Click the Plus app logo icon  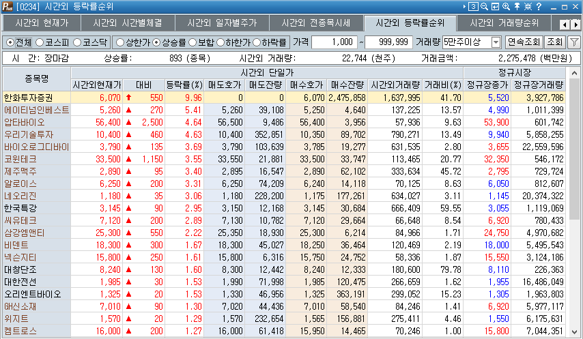[x=8, y=7]
